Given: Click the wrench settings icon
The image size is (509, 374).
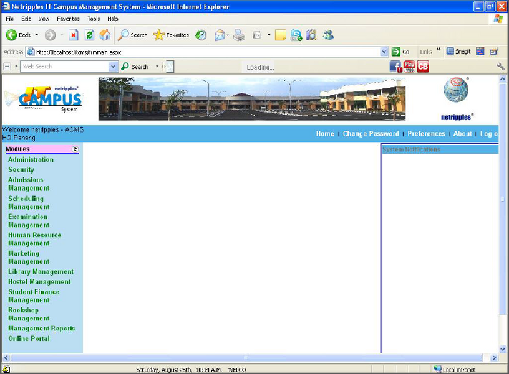Looking at the screenshot, I should [x=500, y=67].
